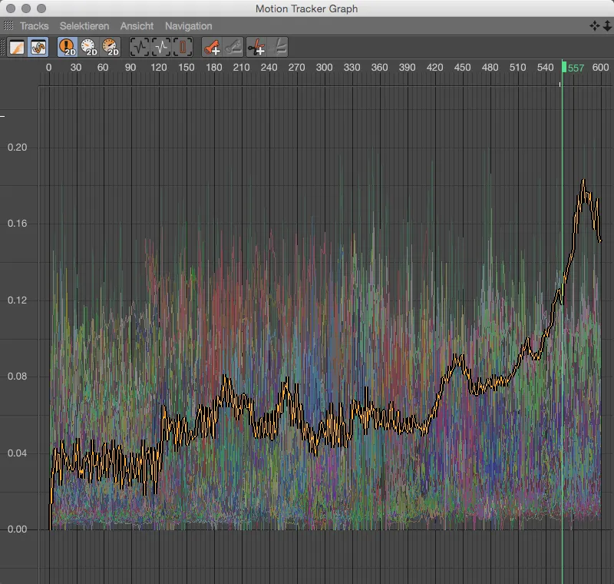
Task: Open the Ansicht menu
Action: click(137, 26)
